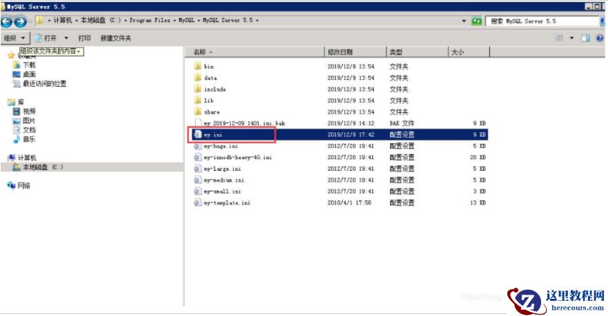Viewport: 608px width, 316px height.
Task: Click the BAK 文件 type cell
Action: click(x=402, y=123)
